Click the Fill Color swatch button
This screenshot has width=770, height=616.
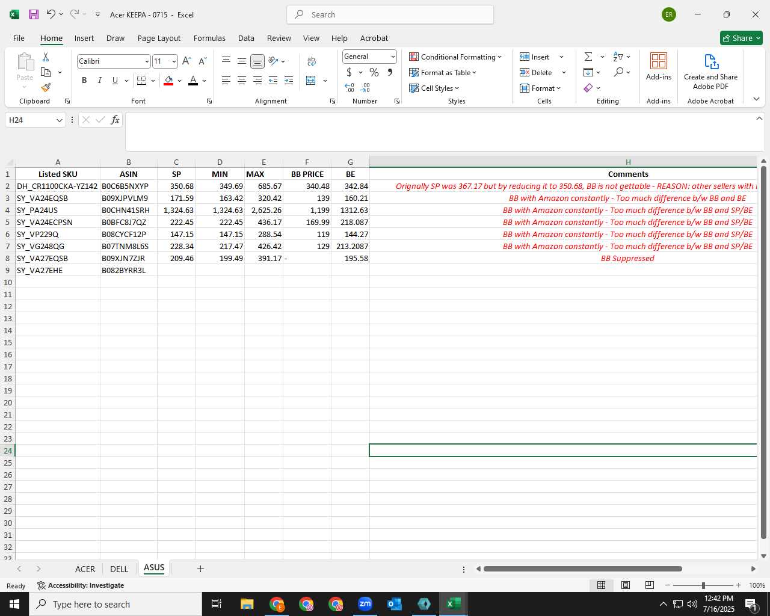168,81
